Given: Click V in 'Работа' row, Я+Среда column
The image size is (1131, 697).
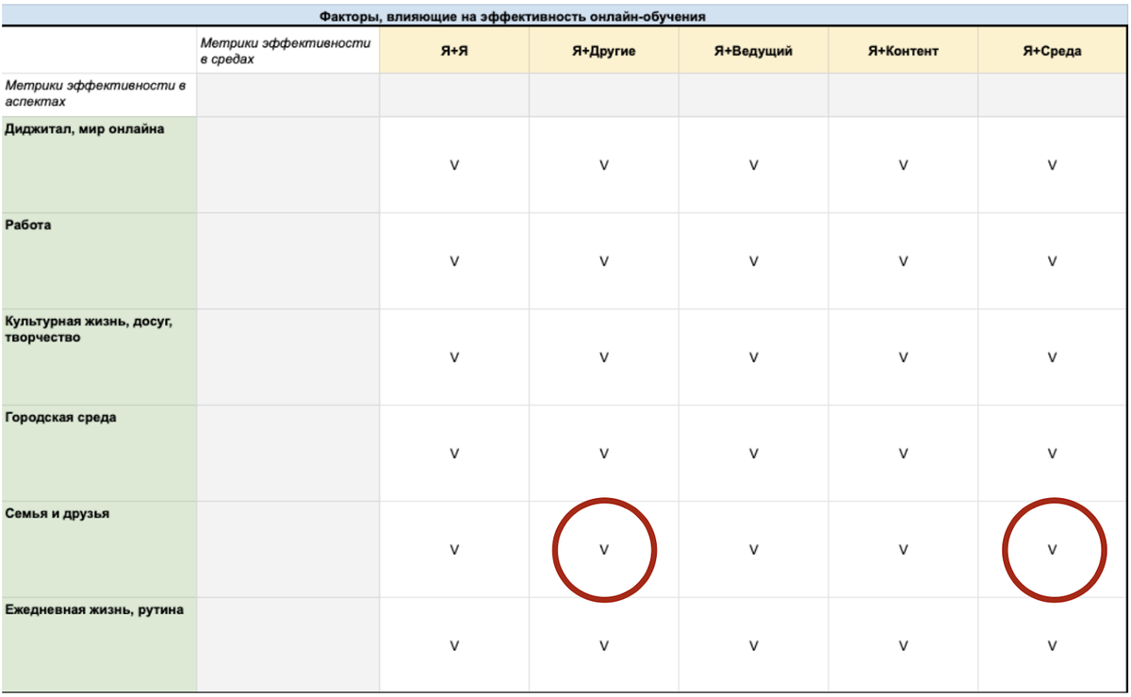Looking at the screenshot, I should [x=1053, y=261].
